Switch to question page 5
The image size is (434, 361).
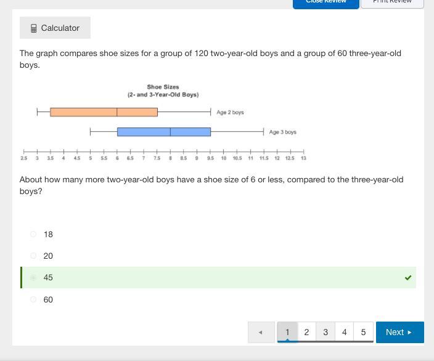(x=363, y=332)
